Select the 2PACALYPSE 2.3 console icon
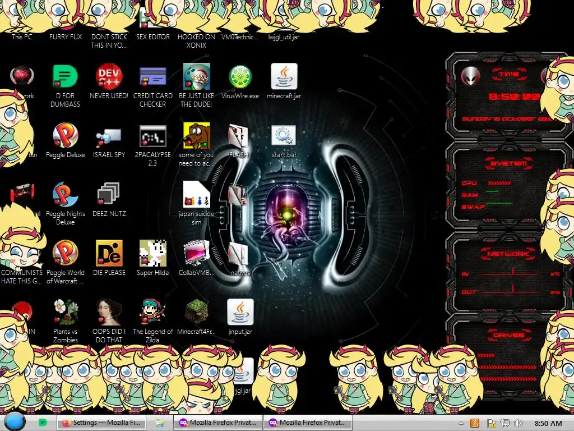Screen dimensions: 574x431 click(x=152, y=136)
